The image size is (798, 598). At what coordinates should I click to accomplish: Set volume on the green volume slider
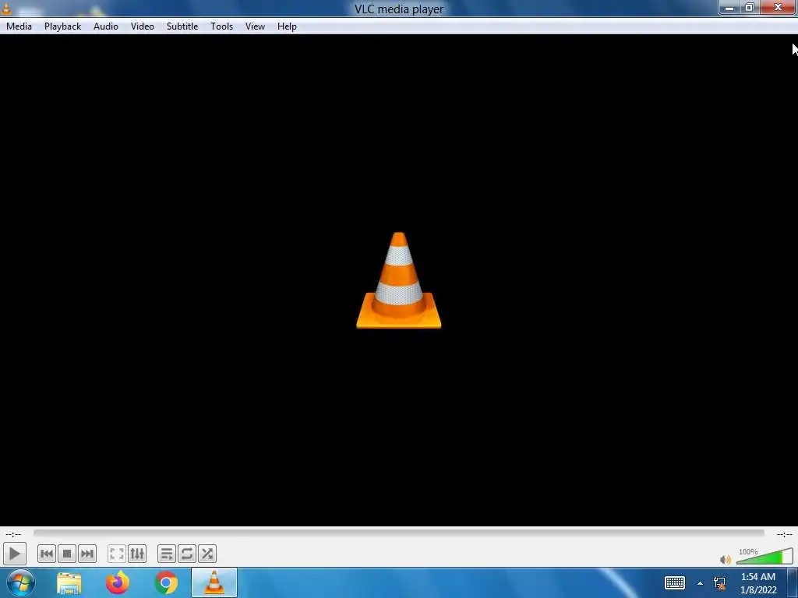click(x=764, y=556)
